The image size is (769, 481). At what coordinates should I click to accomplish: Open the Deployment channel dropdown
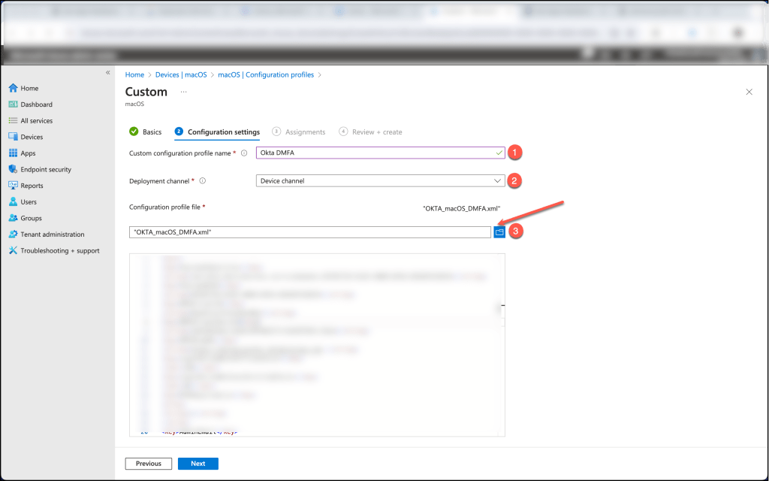(x=380, y=181)
